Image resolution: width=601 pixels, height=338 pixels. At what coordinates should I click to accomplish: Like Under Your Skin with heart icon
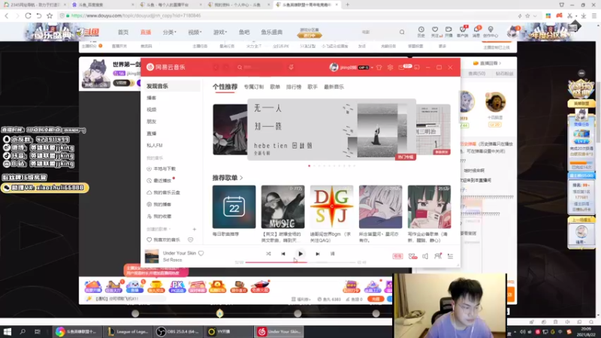pyautogui.click(x=201, y=253)
